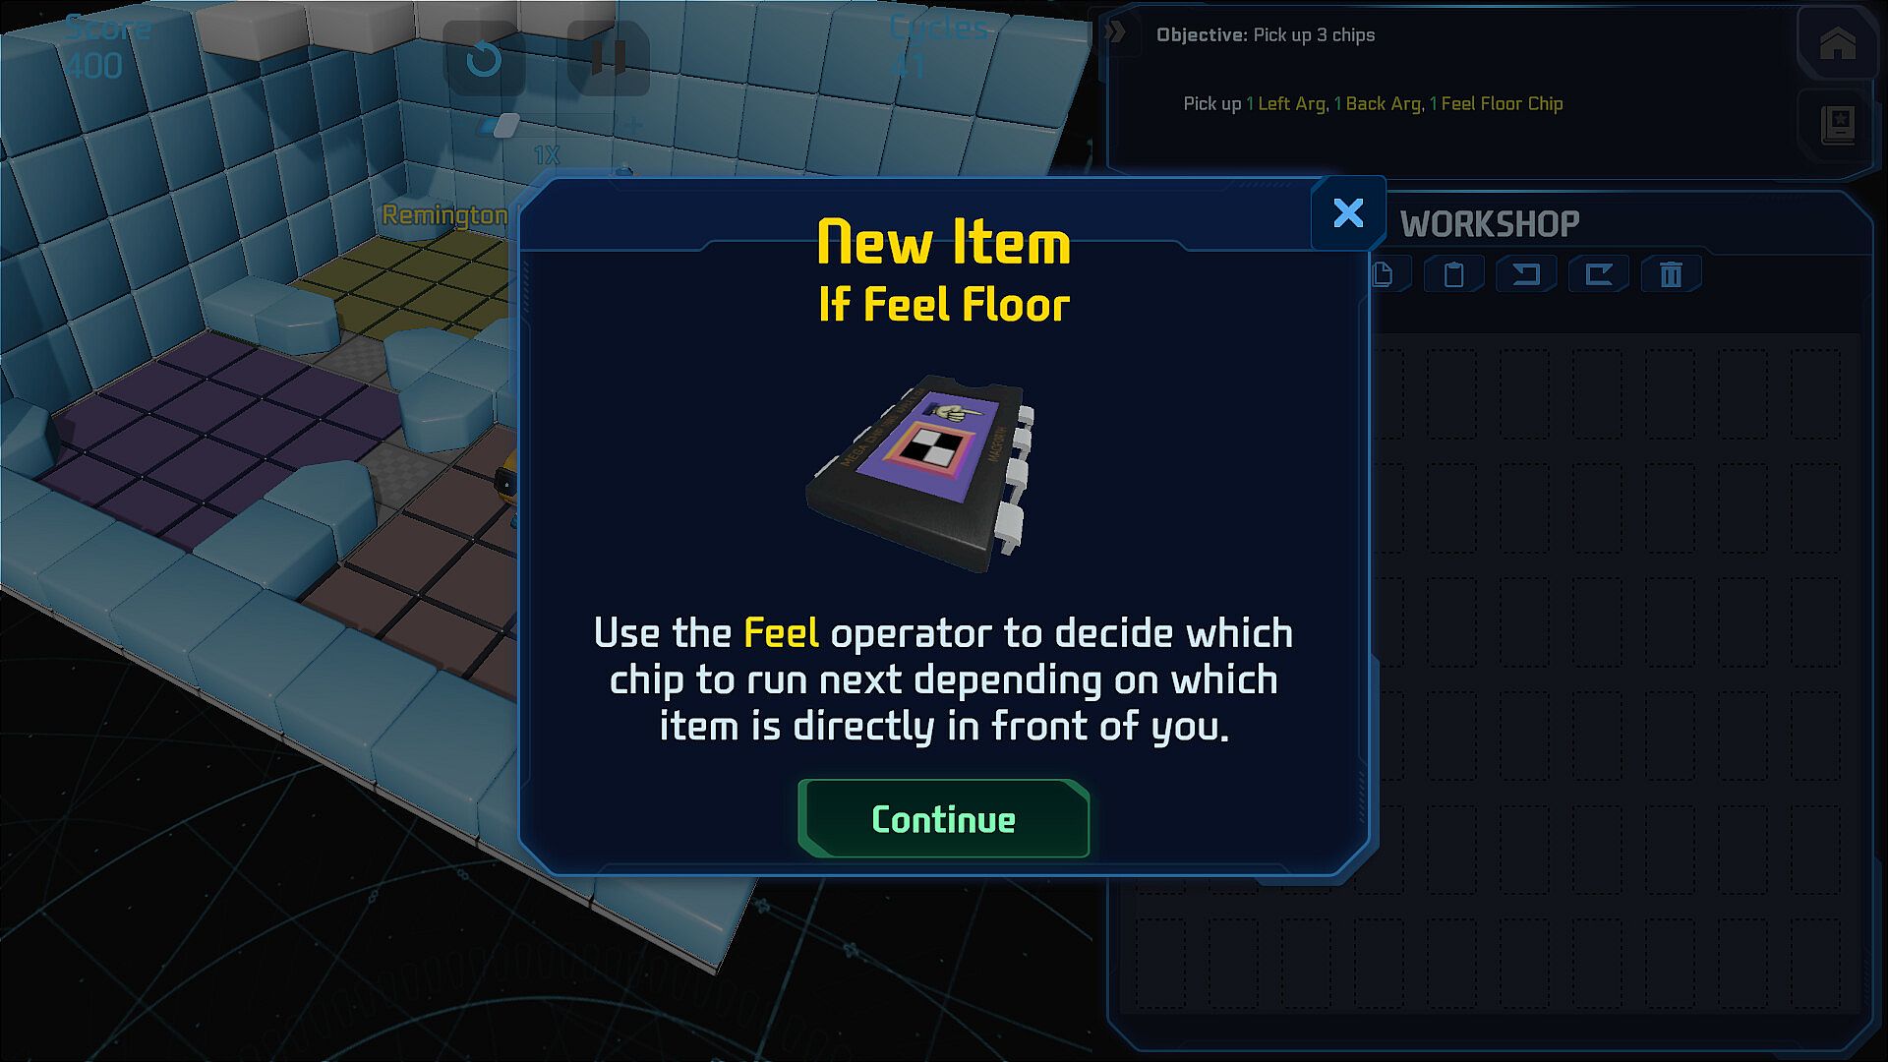Click the If Feel Floor chip image

tap(921, 471)
